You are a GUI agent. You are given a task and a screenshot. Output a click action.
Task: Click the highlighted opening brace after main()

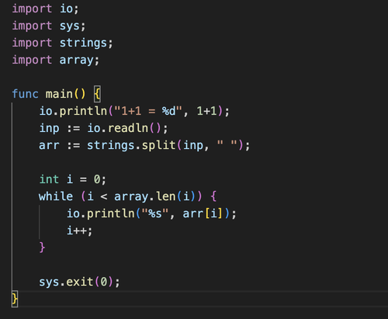[x=97, y=94]
